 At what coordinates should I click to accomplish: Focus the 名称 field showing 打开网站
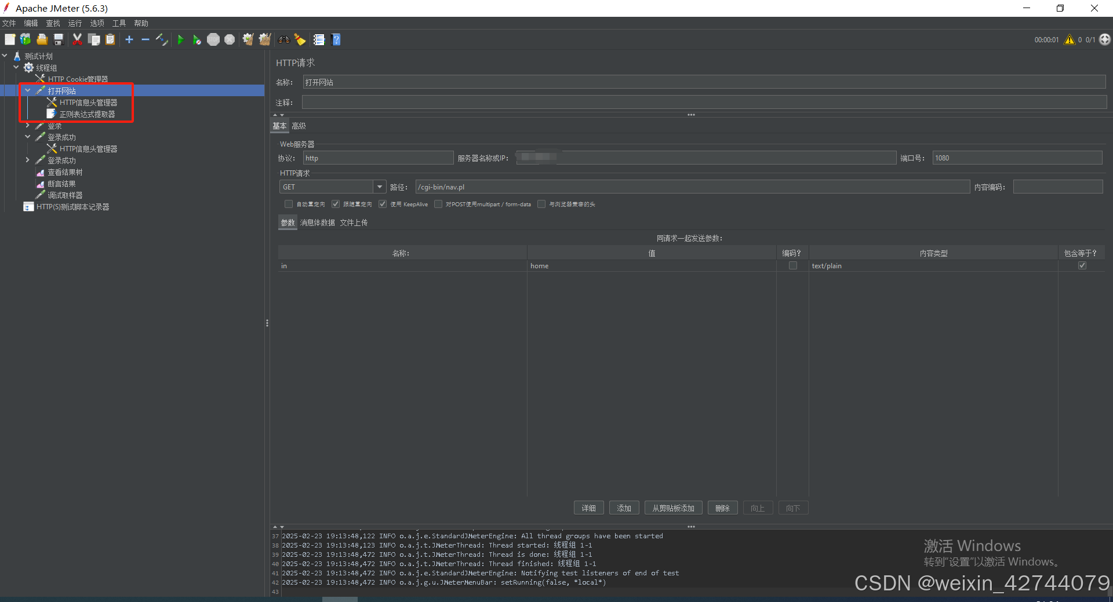pyautogui.click(x=704, y=82)
